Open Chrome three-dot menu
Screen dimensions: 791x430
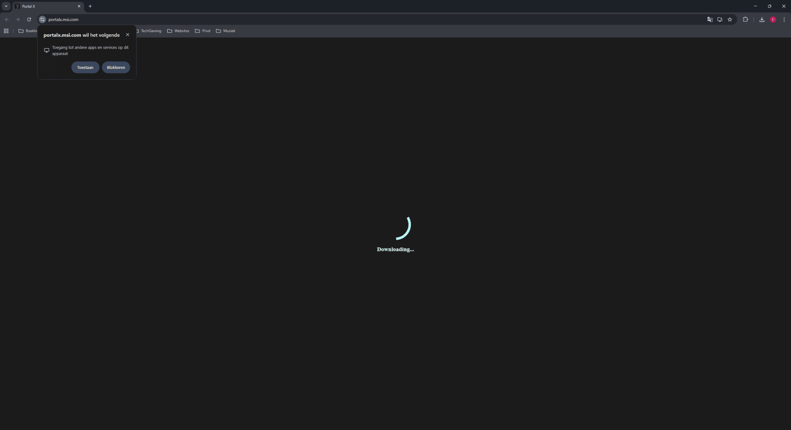(784, 19)
